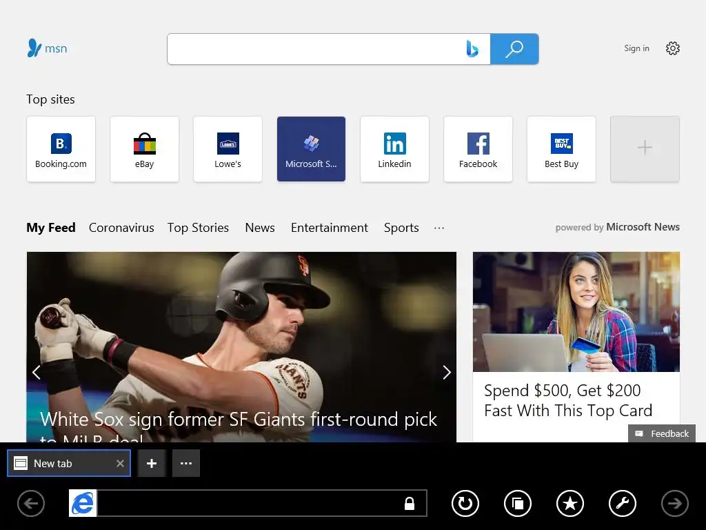Screen dimensions: 706x530
Task: Add a new top site with plus tile
Action: (645, 149)
